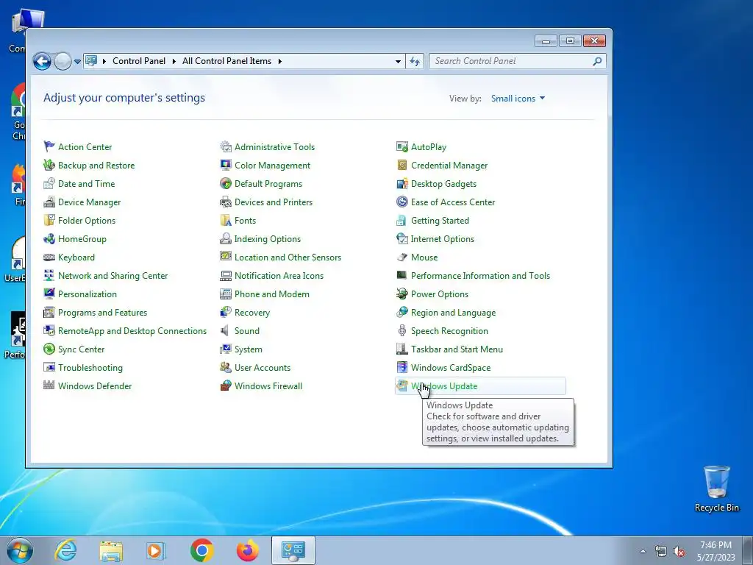The width and height of the screenshot is (753, 565).
Task: Expand arrow after All Control Panel Items
Action: tap(279, 61)
